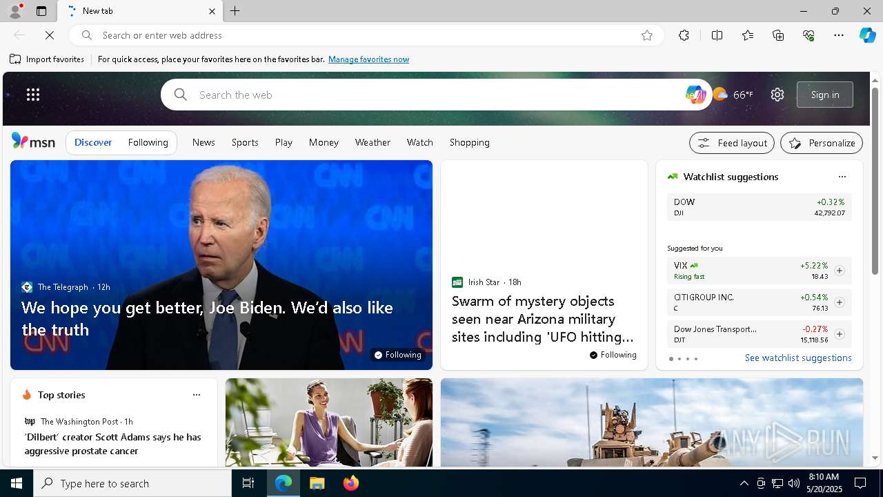Image resolution: width=883 pixels, height=497 pixels.
Task: Go to msn home logo
Action: point(33,142)
